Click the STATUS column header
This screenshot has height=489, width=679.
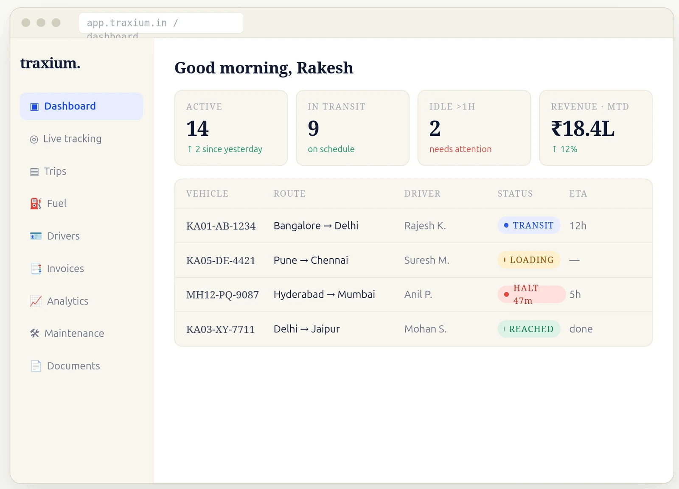(x=515, y=194)
